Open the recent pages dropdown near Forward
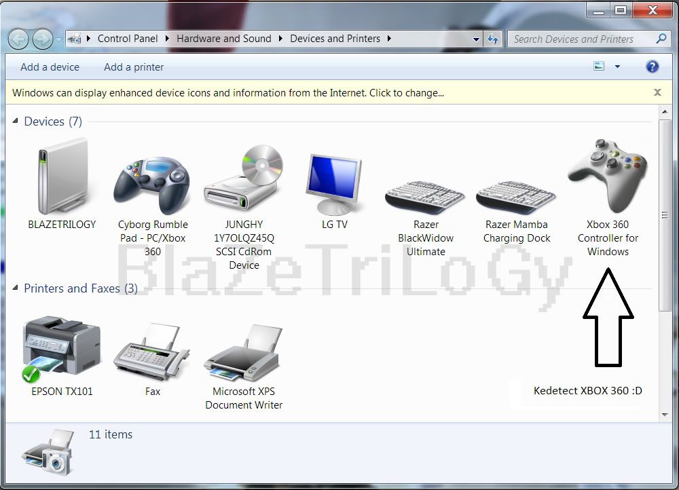Image resolution: width=679 pixels, height=490 pixels. point(58,39)
